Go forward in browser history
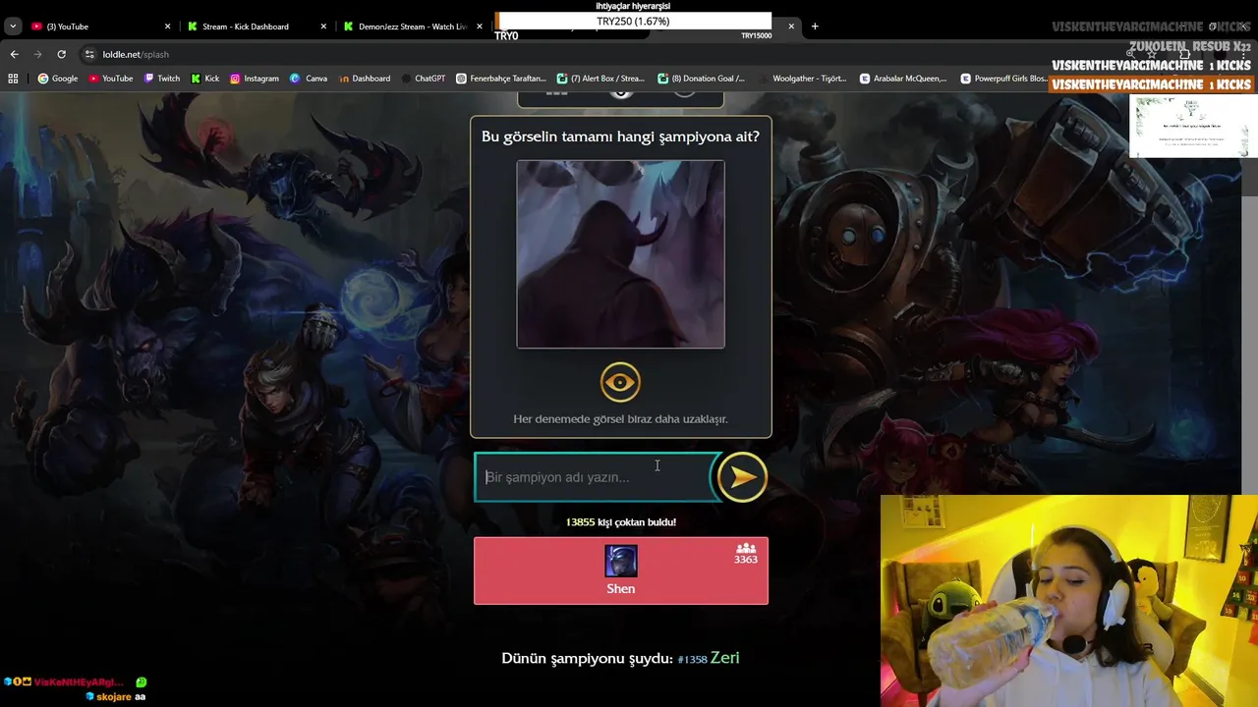This screenshot has height=707, width=1258. pos(37,54)
